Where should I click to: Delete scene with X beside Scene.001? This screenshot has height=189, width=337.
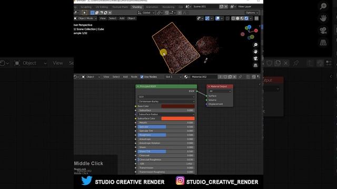[226, 7]
